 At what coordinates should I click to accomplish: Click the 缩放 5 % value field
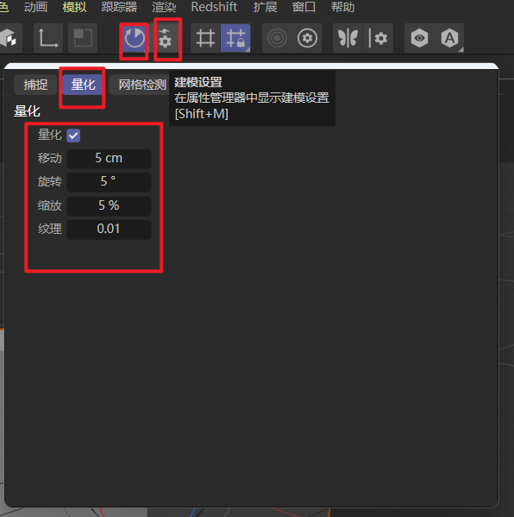(x=109, y=205)
